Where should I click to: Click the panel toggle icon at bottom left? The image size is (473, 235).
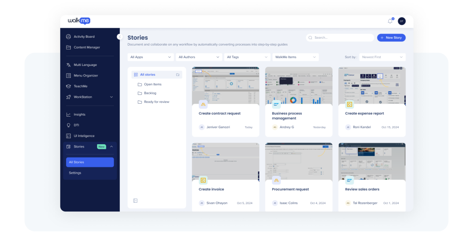tap(135, 200)
